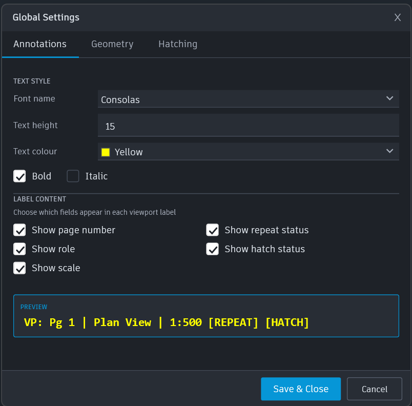This screenshot has height=406, width=412.
Task: Open the Font name dropdown showing Consolas
Action: click(x=249, y=99)
